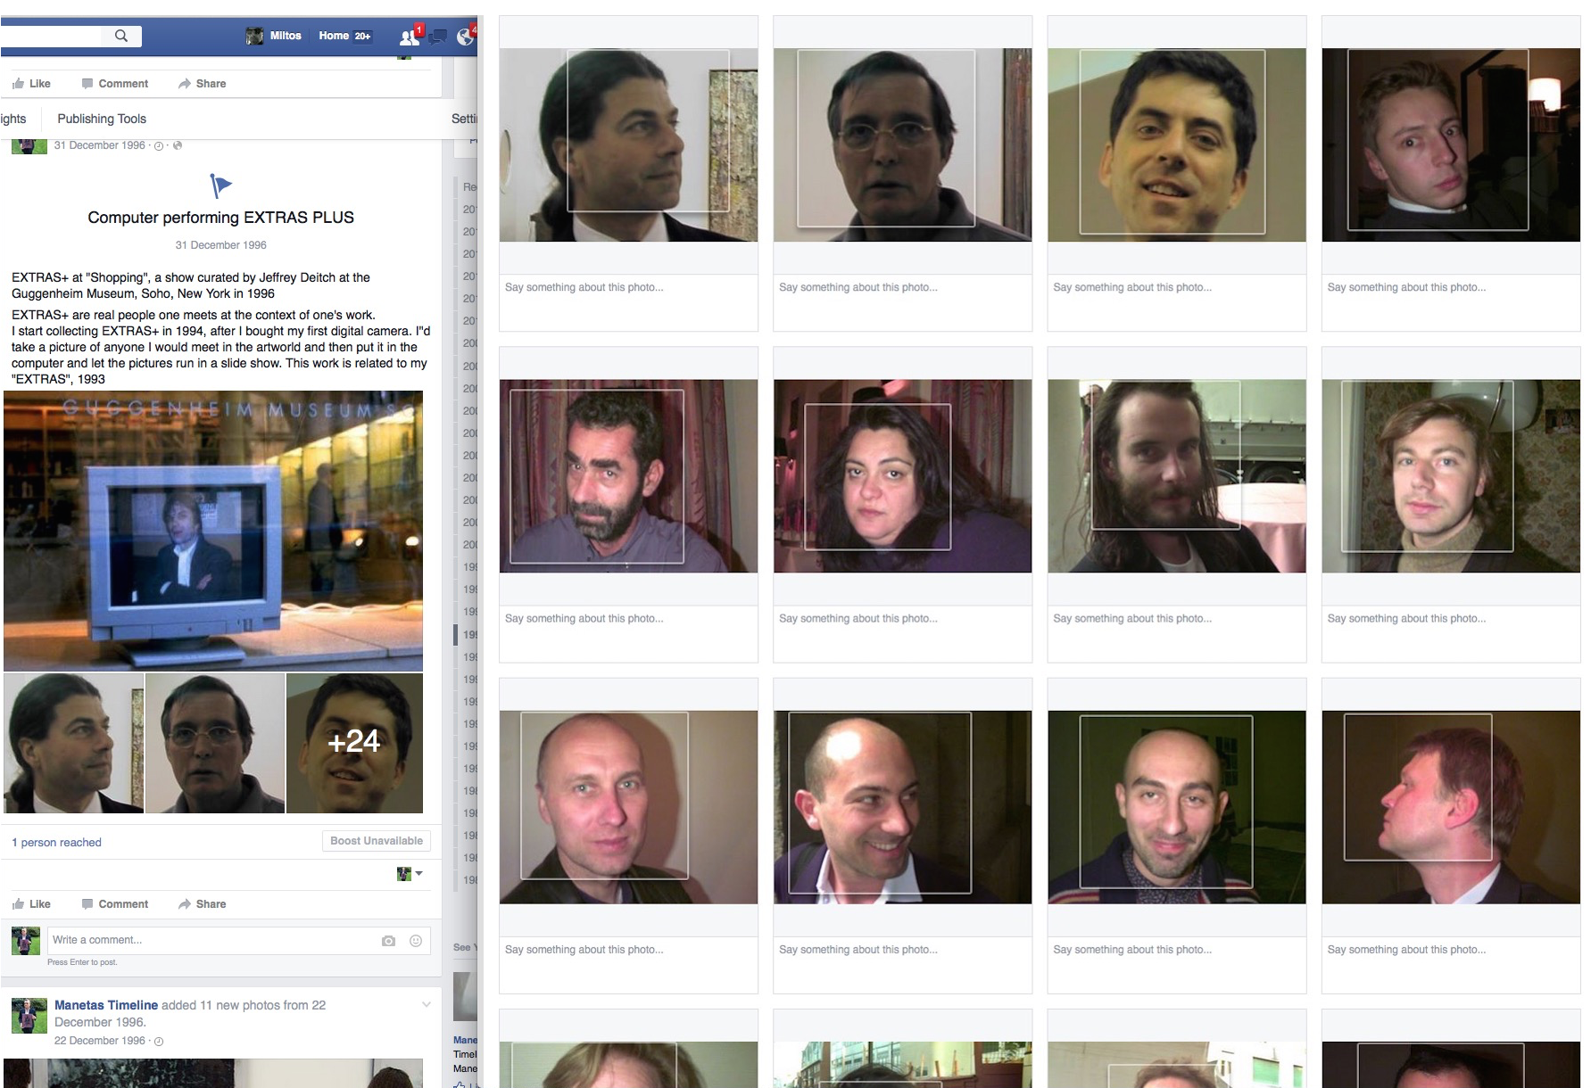1591x1088 pixels.
Task: Open friend requests icon with red badge
Action: point(410,37)
